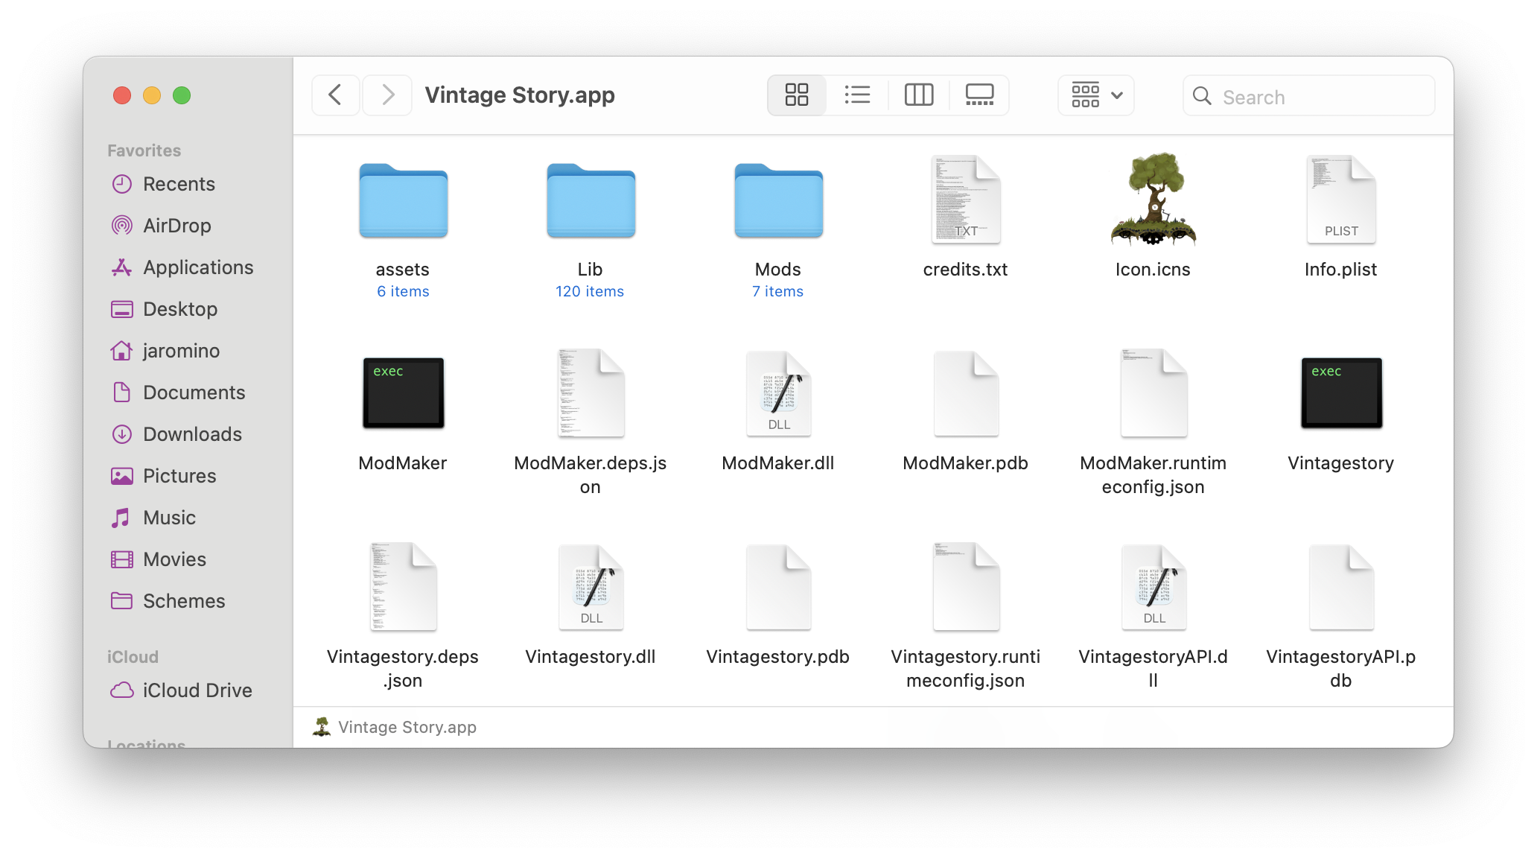The width and height of the screenshot is (1537, 858).
Task: Click the back navigation arrow
Action: (x=336, y=95)
